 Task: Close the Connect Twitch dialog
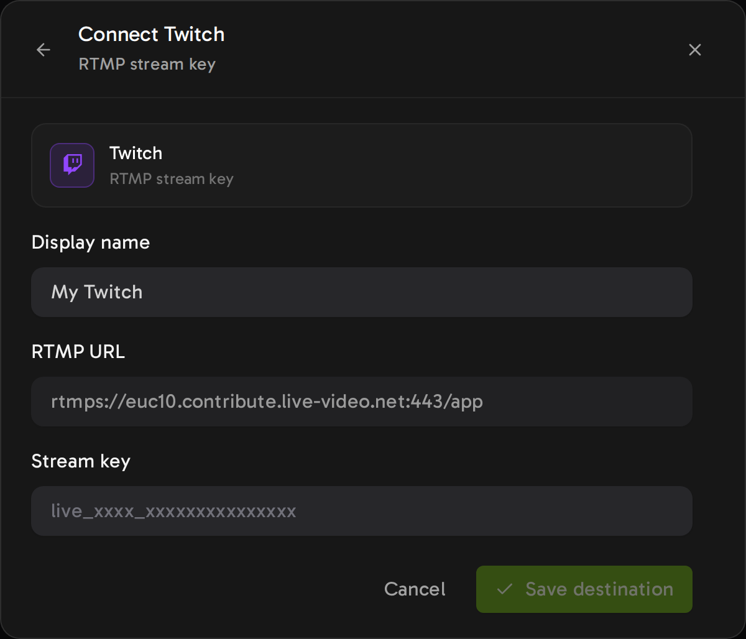[x=695, y=50]
